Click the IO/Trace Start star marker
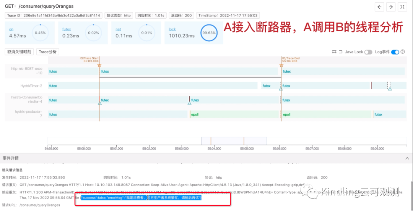413x211 pixels. (99, 65)
